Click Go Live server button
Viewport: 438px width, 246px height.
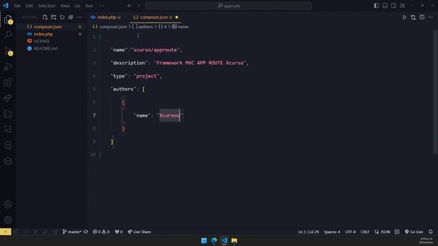pyautogui.click(x=414, y=232)
